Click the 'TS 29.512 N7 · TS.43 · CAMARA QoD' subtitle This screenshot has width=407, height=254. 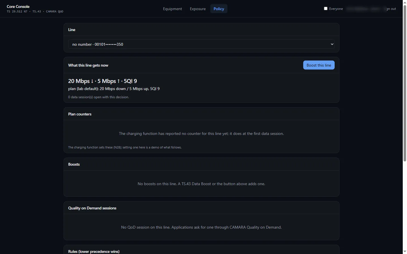coord(35,12)
